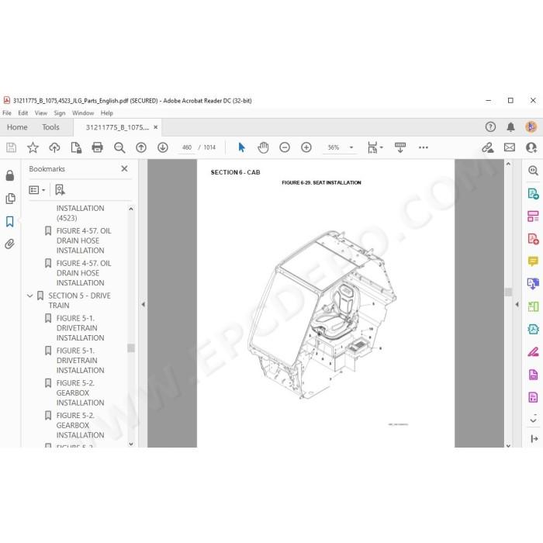Switch to the Tools tab

(50, 127)
